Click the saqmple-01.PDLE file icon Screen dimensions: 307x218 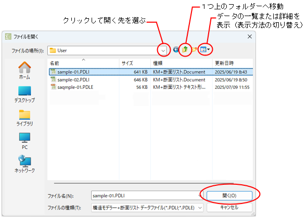[x=53, y=87]
